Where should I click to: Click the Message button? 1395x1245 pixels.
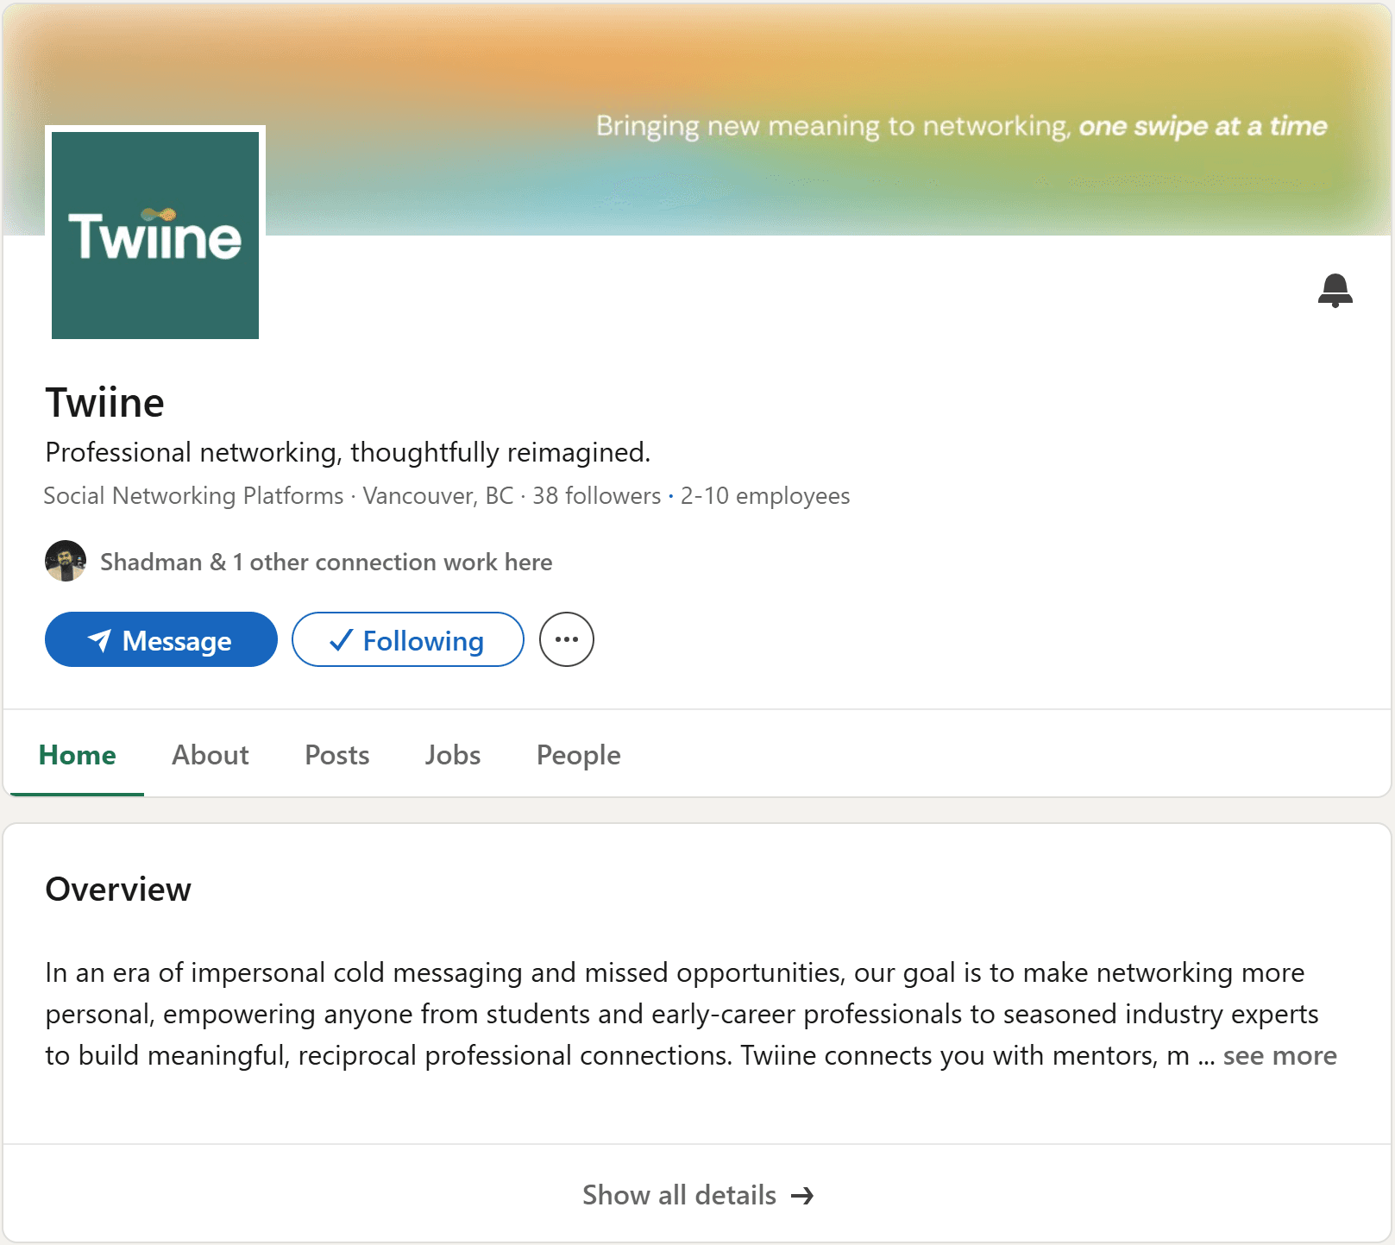pos(161,639)
